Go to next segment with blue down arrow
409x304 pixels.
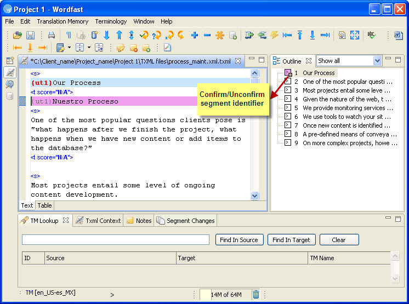[106, 35]
